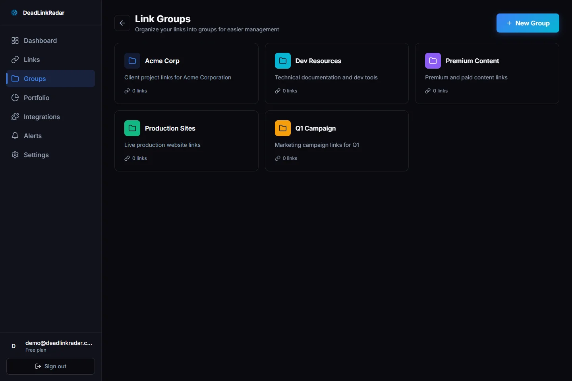Open the Premium Content group title
Viewport: 572px width, 381px height.
(x=472, y=61)
